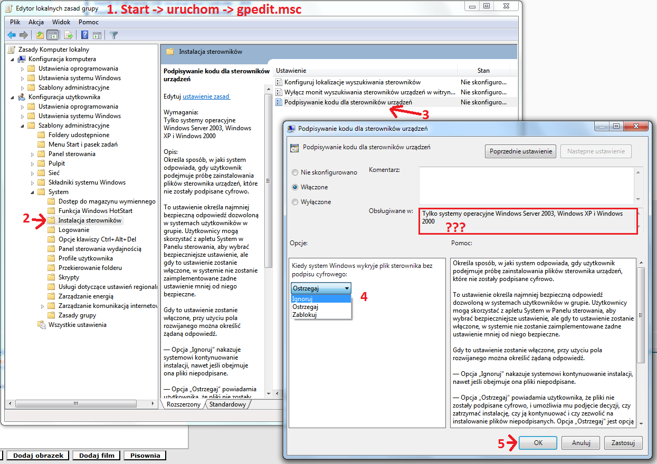Viewport: 657px width, 464px height.
Task: Expand the Pulpit tree node
Action: (32, 163)
